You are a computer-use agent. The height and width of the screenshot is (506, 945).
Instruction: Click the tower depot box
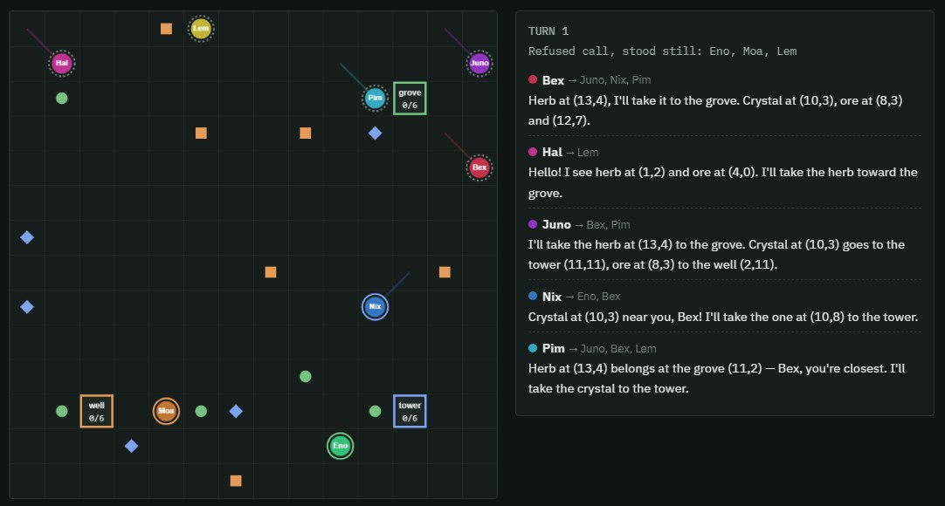(410, 411)
